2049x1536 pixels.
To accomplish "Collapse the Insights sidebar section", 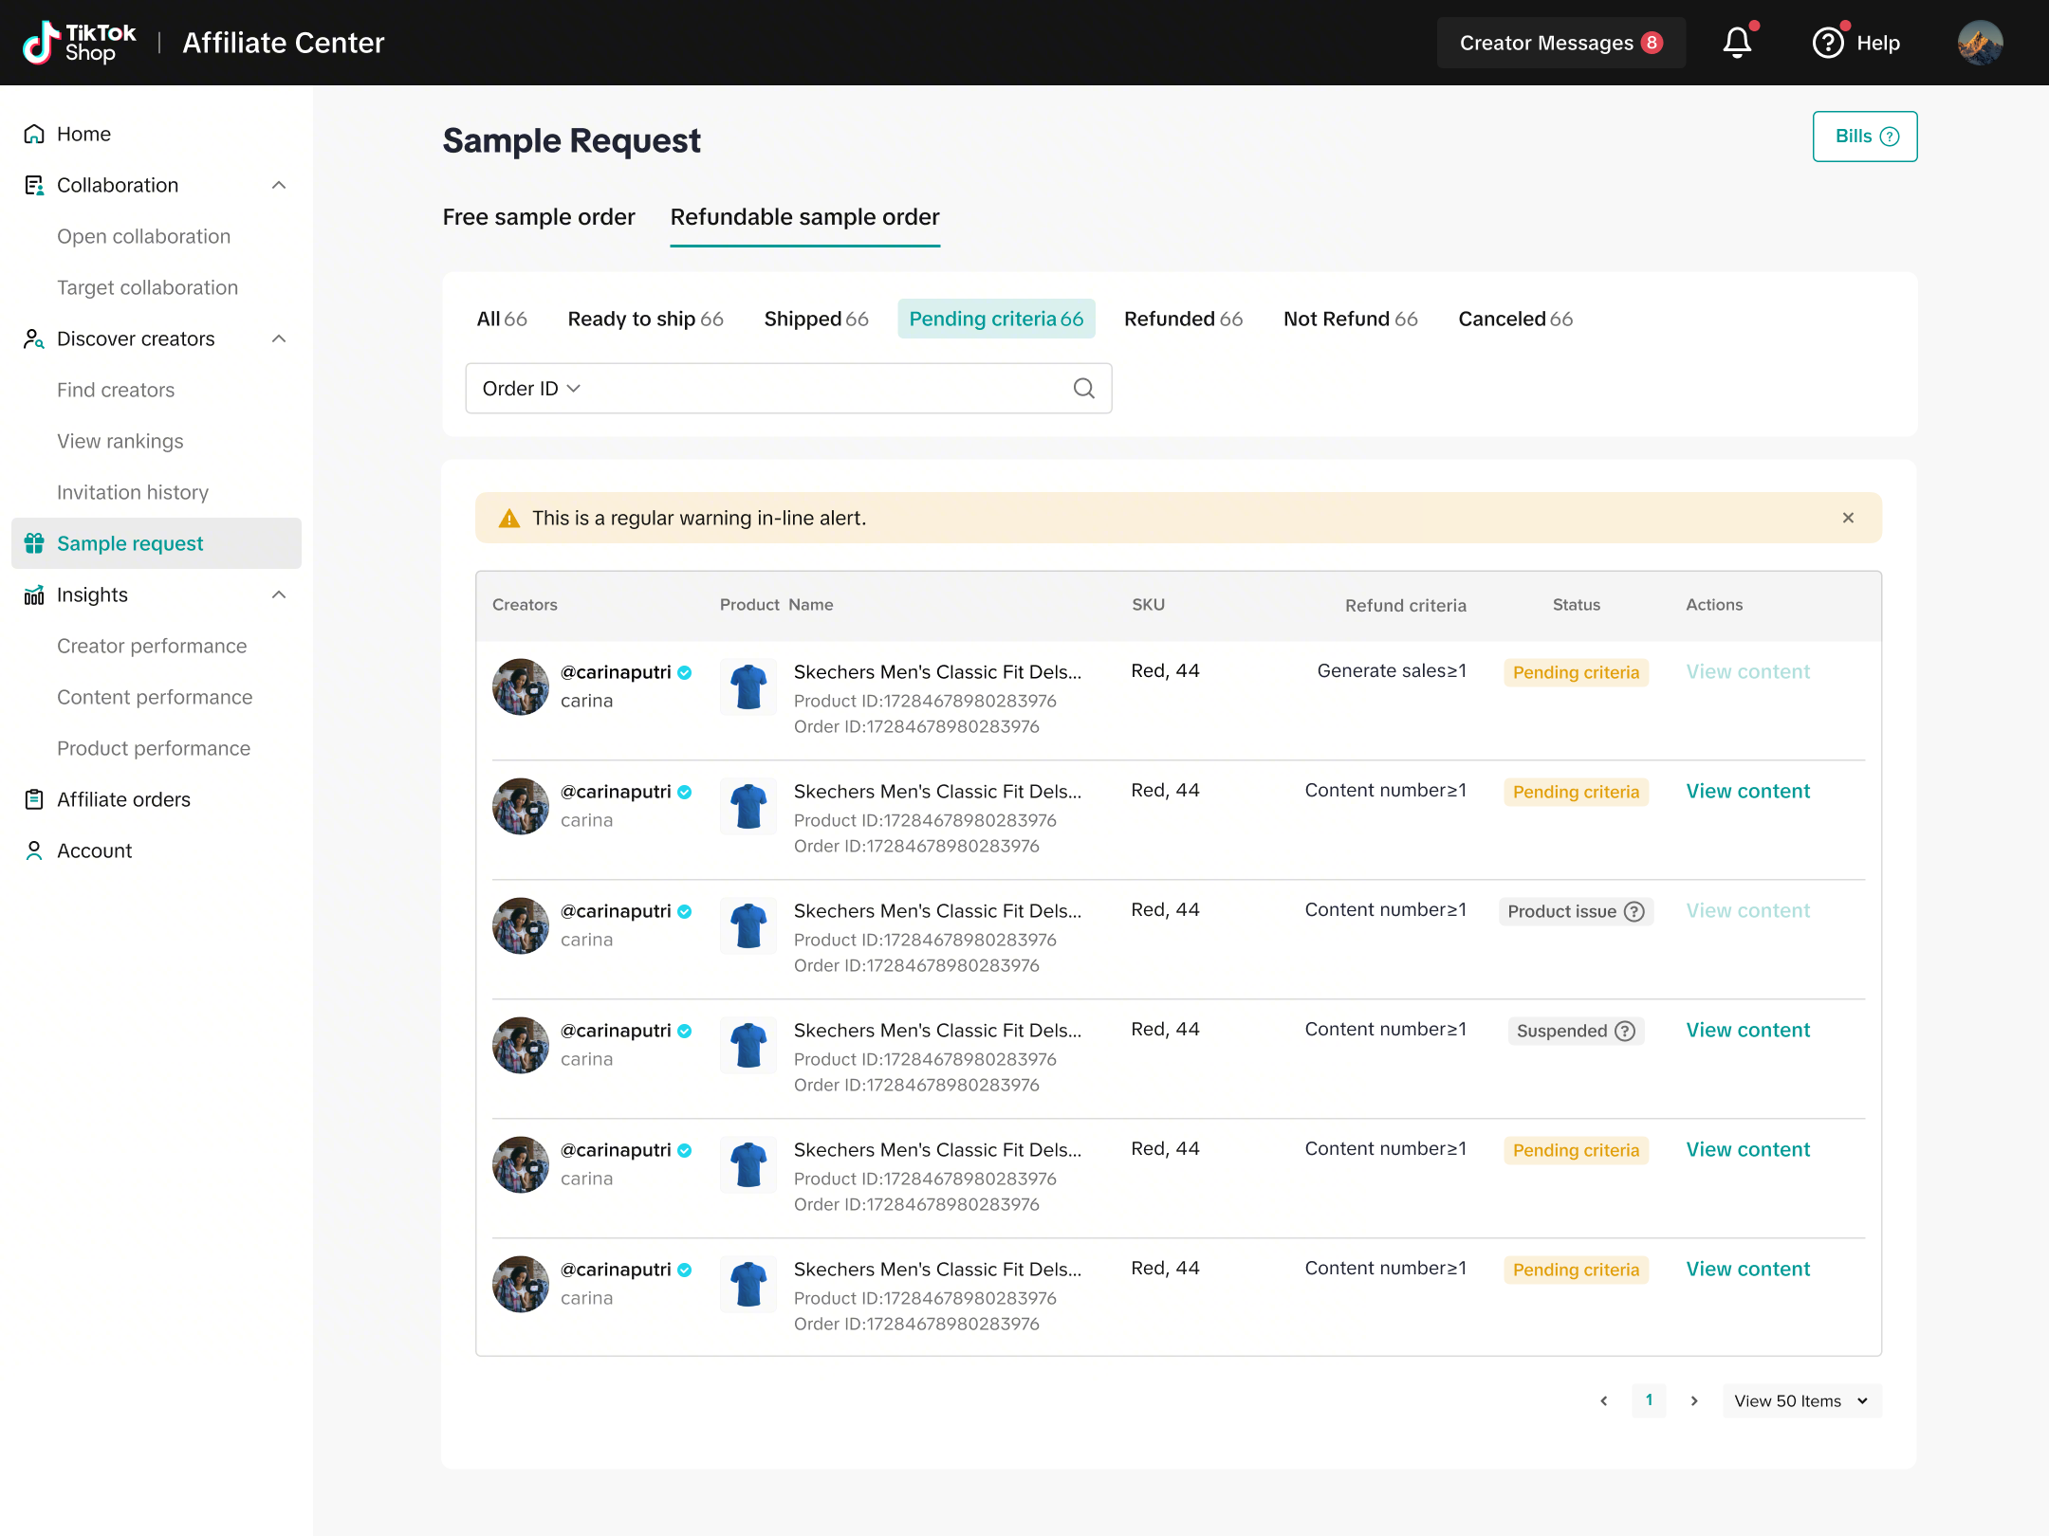I will (x=279, y=594).
